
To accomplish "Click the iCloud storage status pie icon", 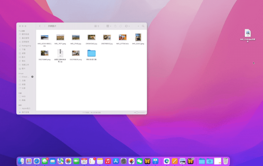I will pos(32,77).
